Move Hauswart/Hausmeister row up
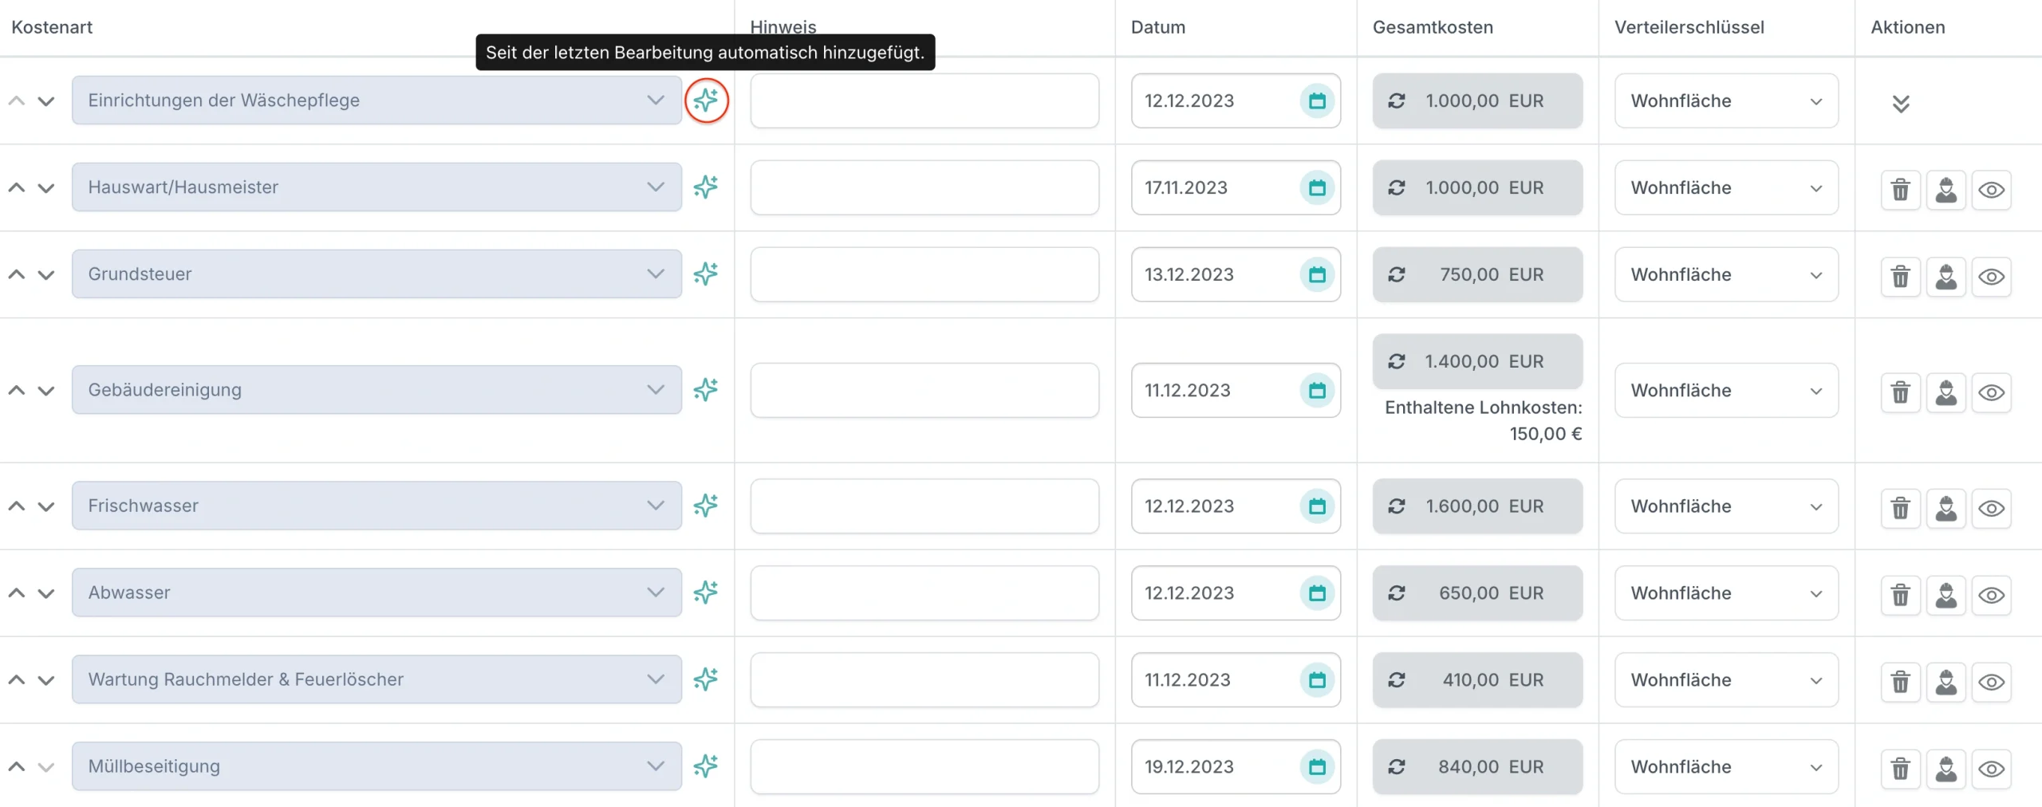 click(x=16, y=187)
